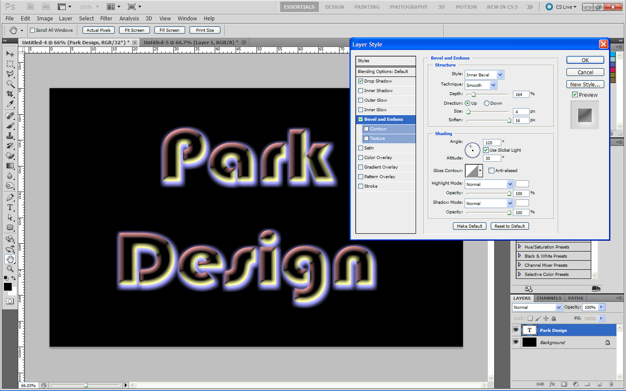Uncheck the Drop Shadow style
The width and height of the screenshot is (626, 391).
point(360,81)
